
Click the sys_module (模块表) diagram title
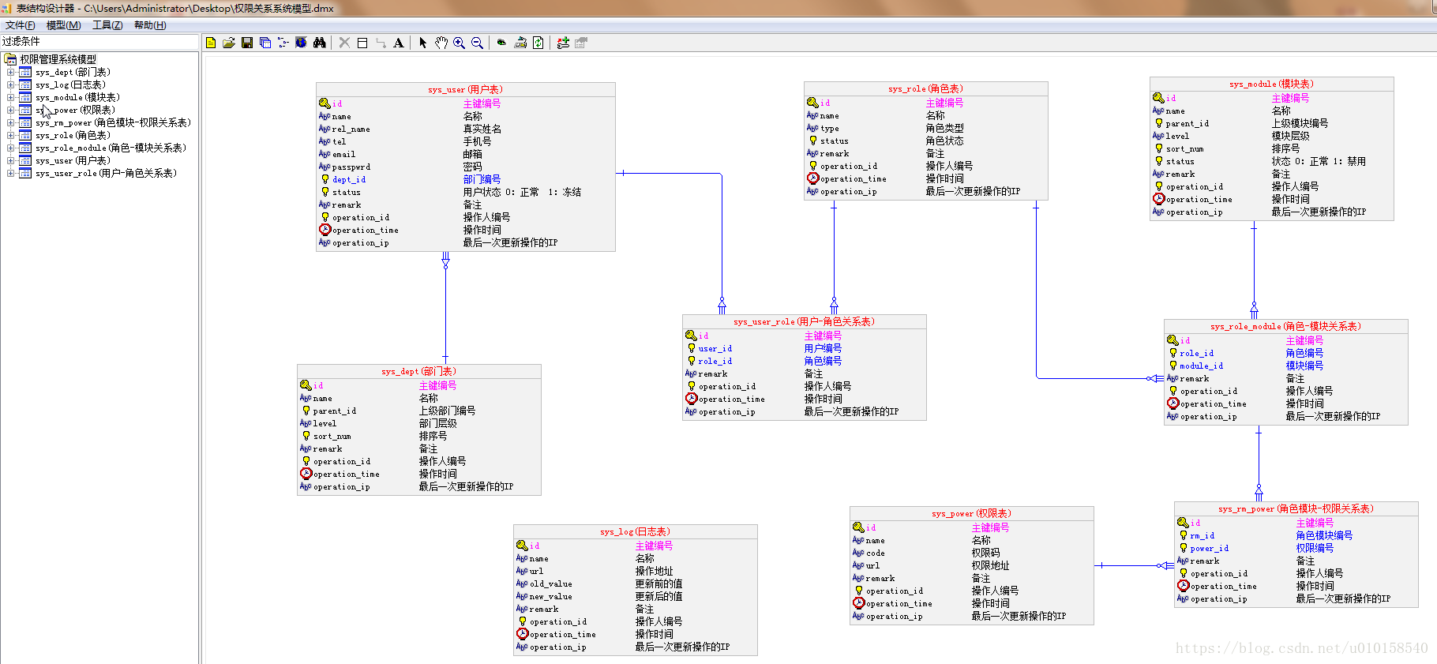(1271, 84)
